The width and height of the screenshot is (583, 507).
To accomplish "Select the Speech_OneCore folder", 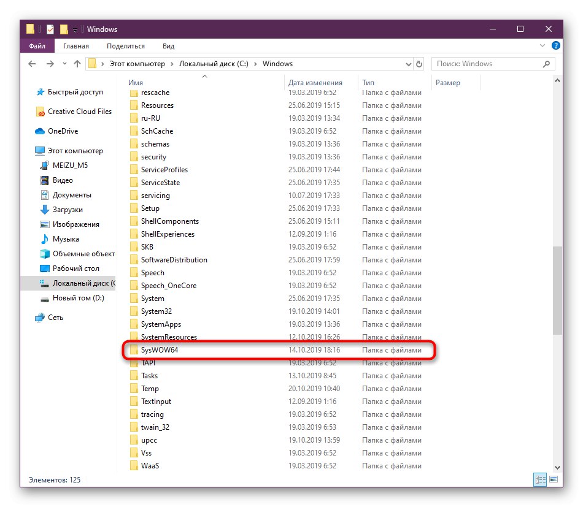I will [168, 286].
